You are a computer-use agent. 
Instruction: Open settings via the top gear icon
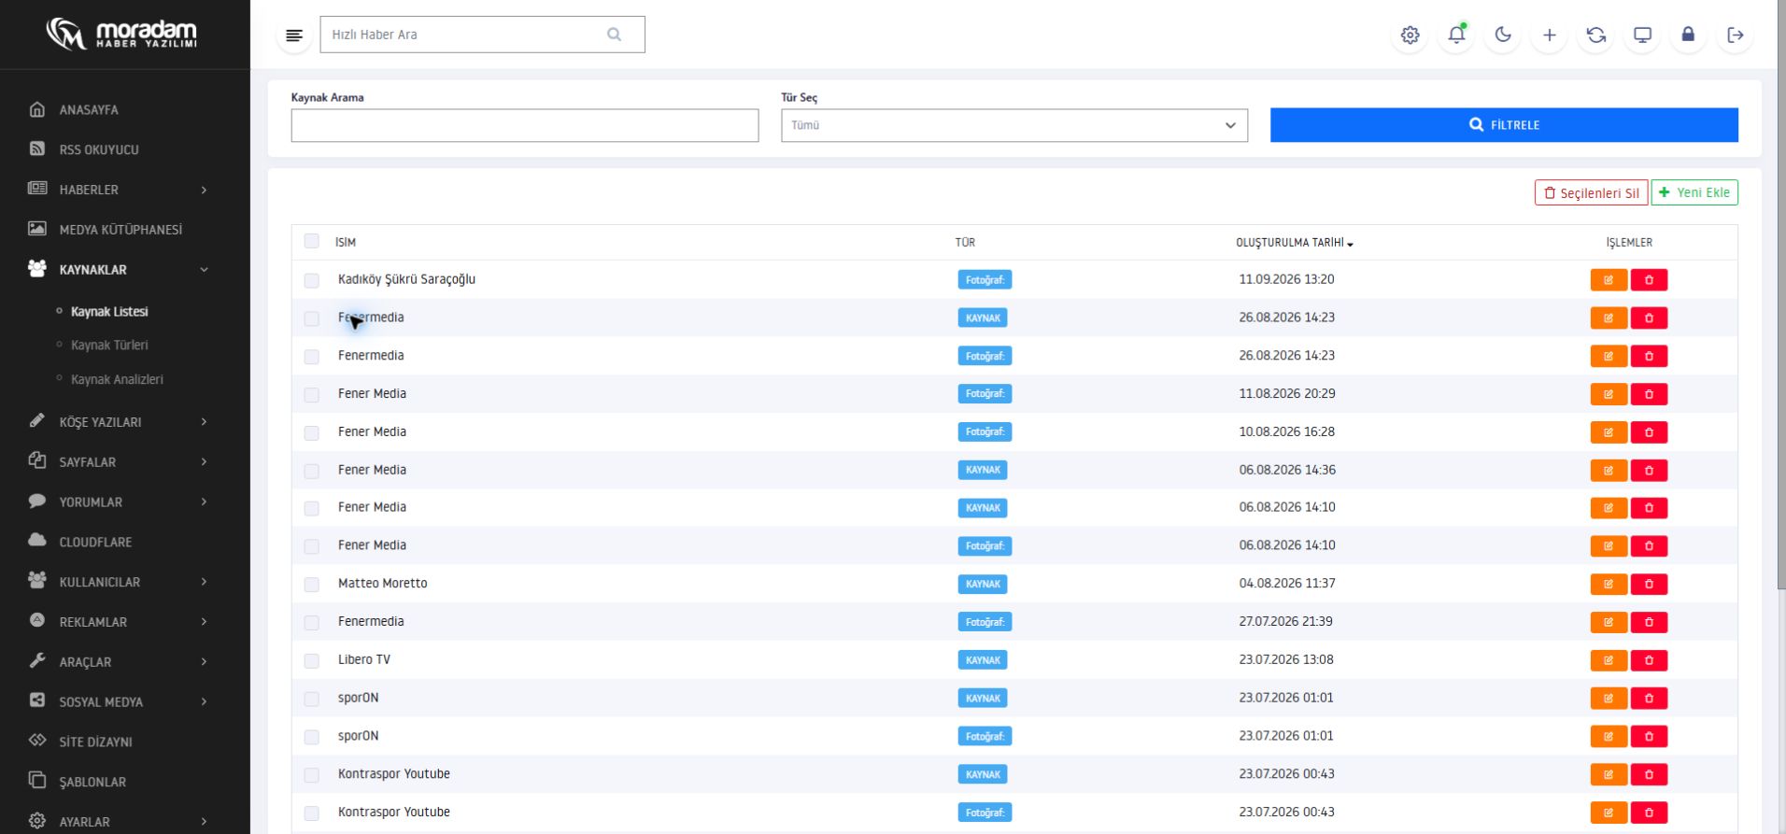1410,35
